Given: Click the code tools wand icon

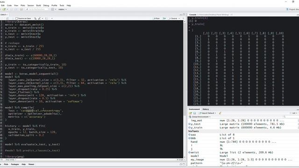Looking at the screenshot, I should click(x=39, y=19).
